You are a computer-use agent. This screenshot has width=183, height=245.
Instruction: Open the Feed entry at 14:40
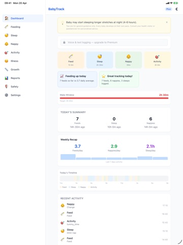114,239
